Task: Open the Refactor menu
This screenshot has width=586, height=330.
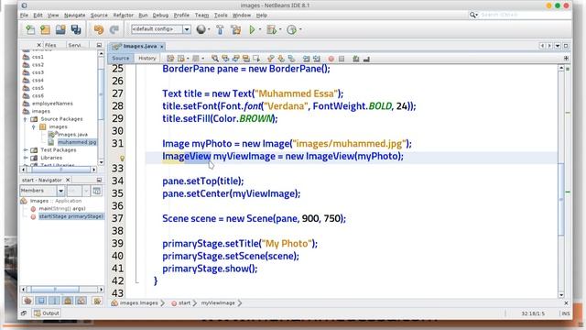Action: coord(124,16)
